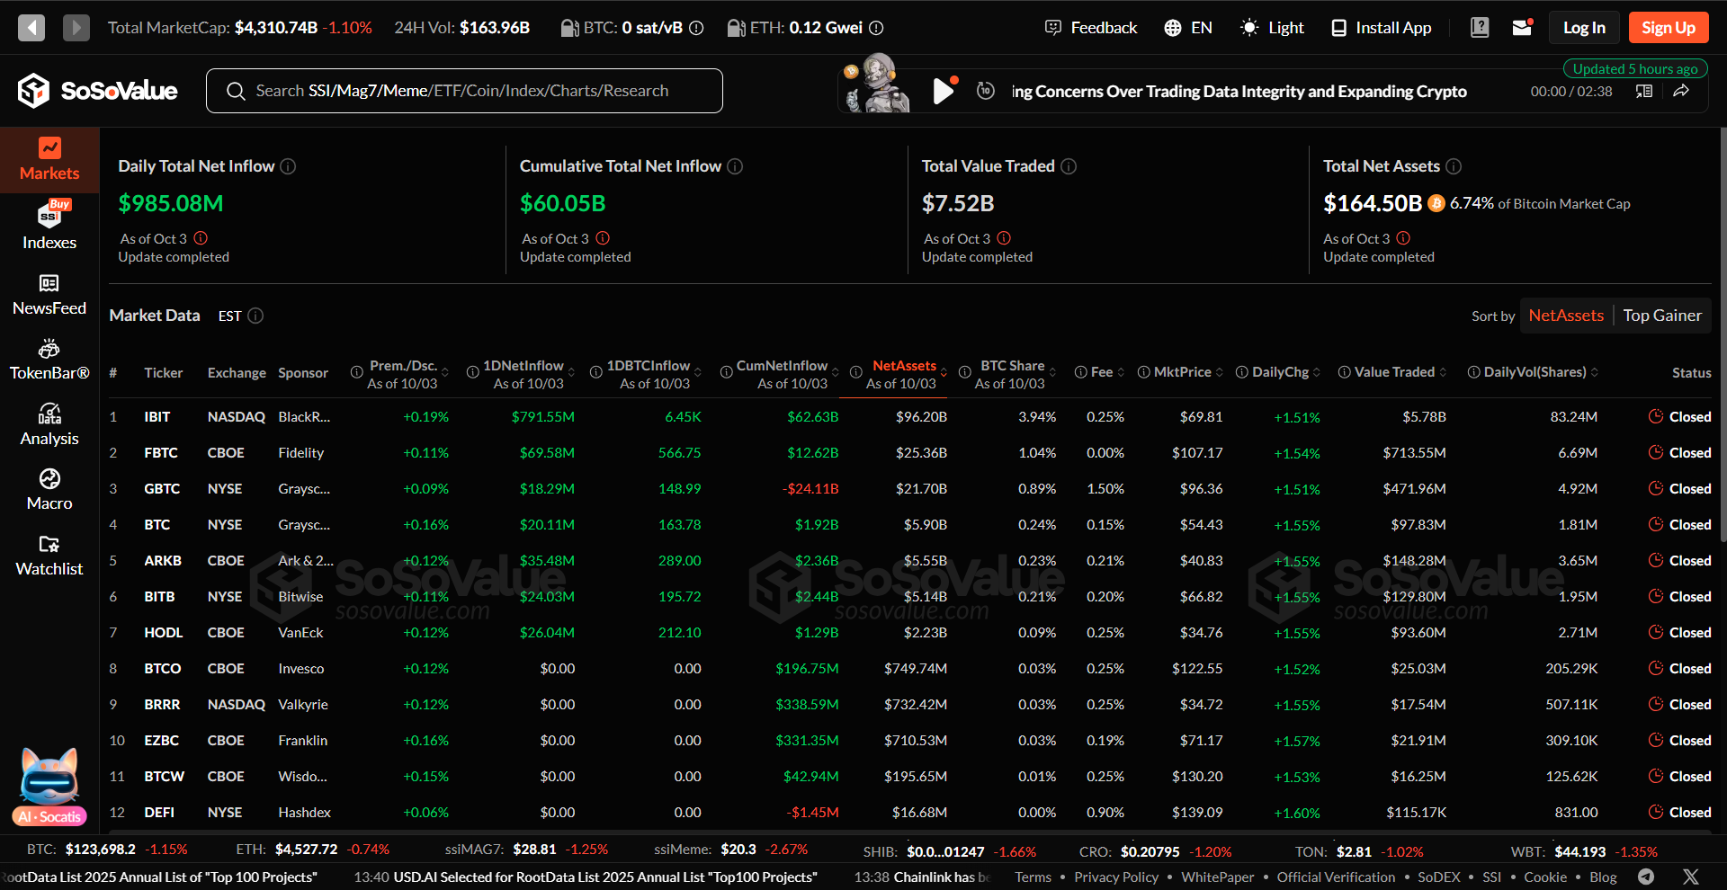Click the Log In button

click(1584, 28)
